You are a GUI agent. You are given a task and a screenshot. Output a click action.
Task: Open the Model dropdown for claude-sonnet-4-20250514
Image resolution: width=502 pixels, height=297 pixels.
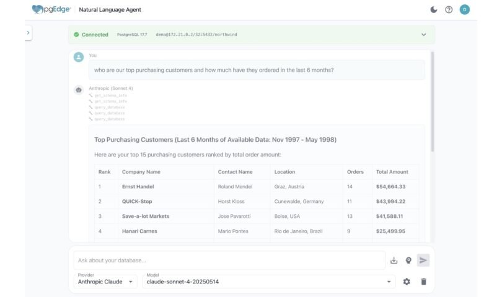269,282
